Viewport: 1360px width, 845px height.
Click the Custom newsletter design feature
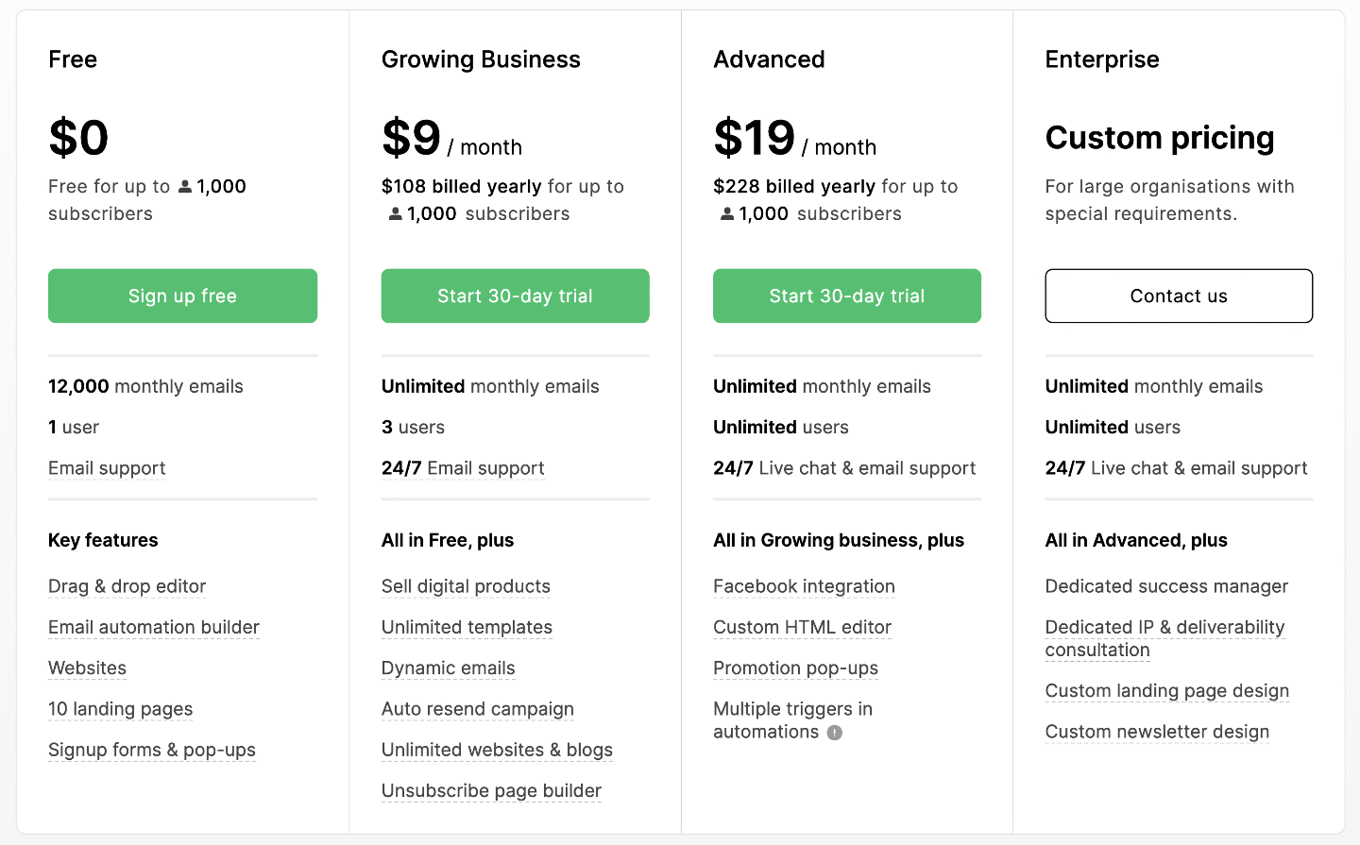[x=1157, y=732]
